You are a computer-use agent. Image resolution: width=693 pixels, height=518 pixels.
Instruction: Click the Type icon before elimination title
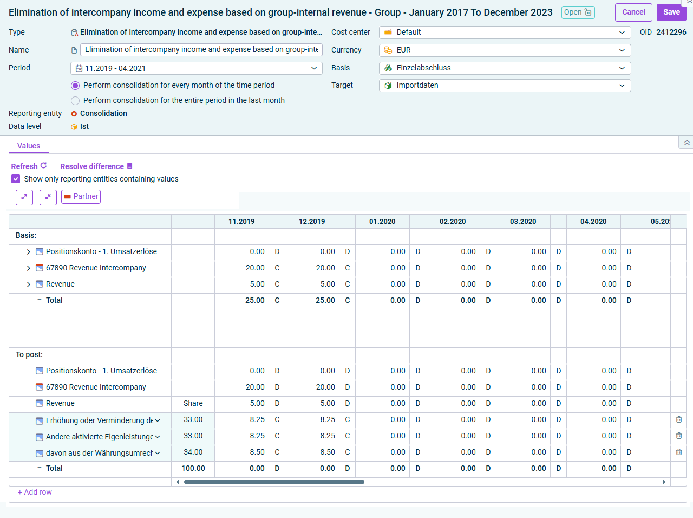point(75,33)
